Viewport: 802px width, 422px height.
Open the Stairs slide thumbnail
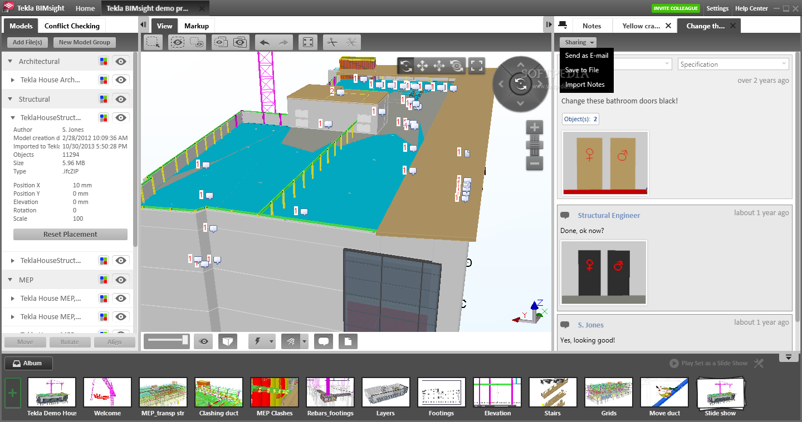(x=553, y=393)
